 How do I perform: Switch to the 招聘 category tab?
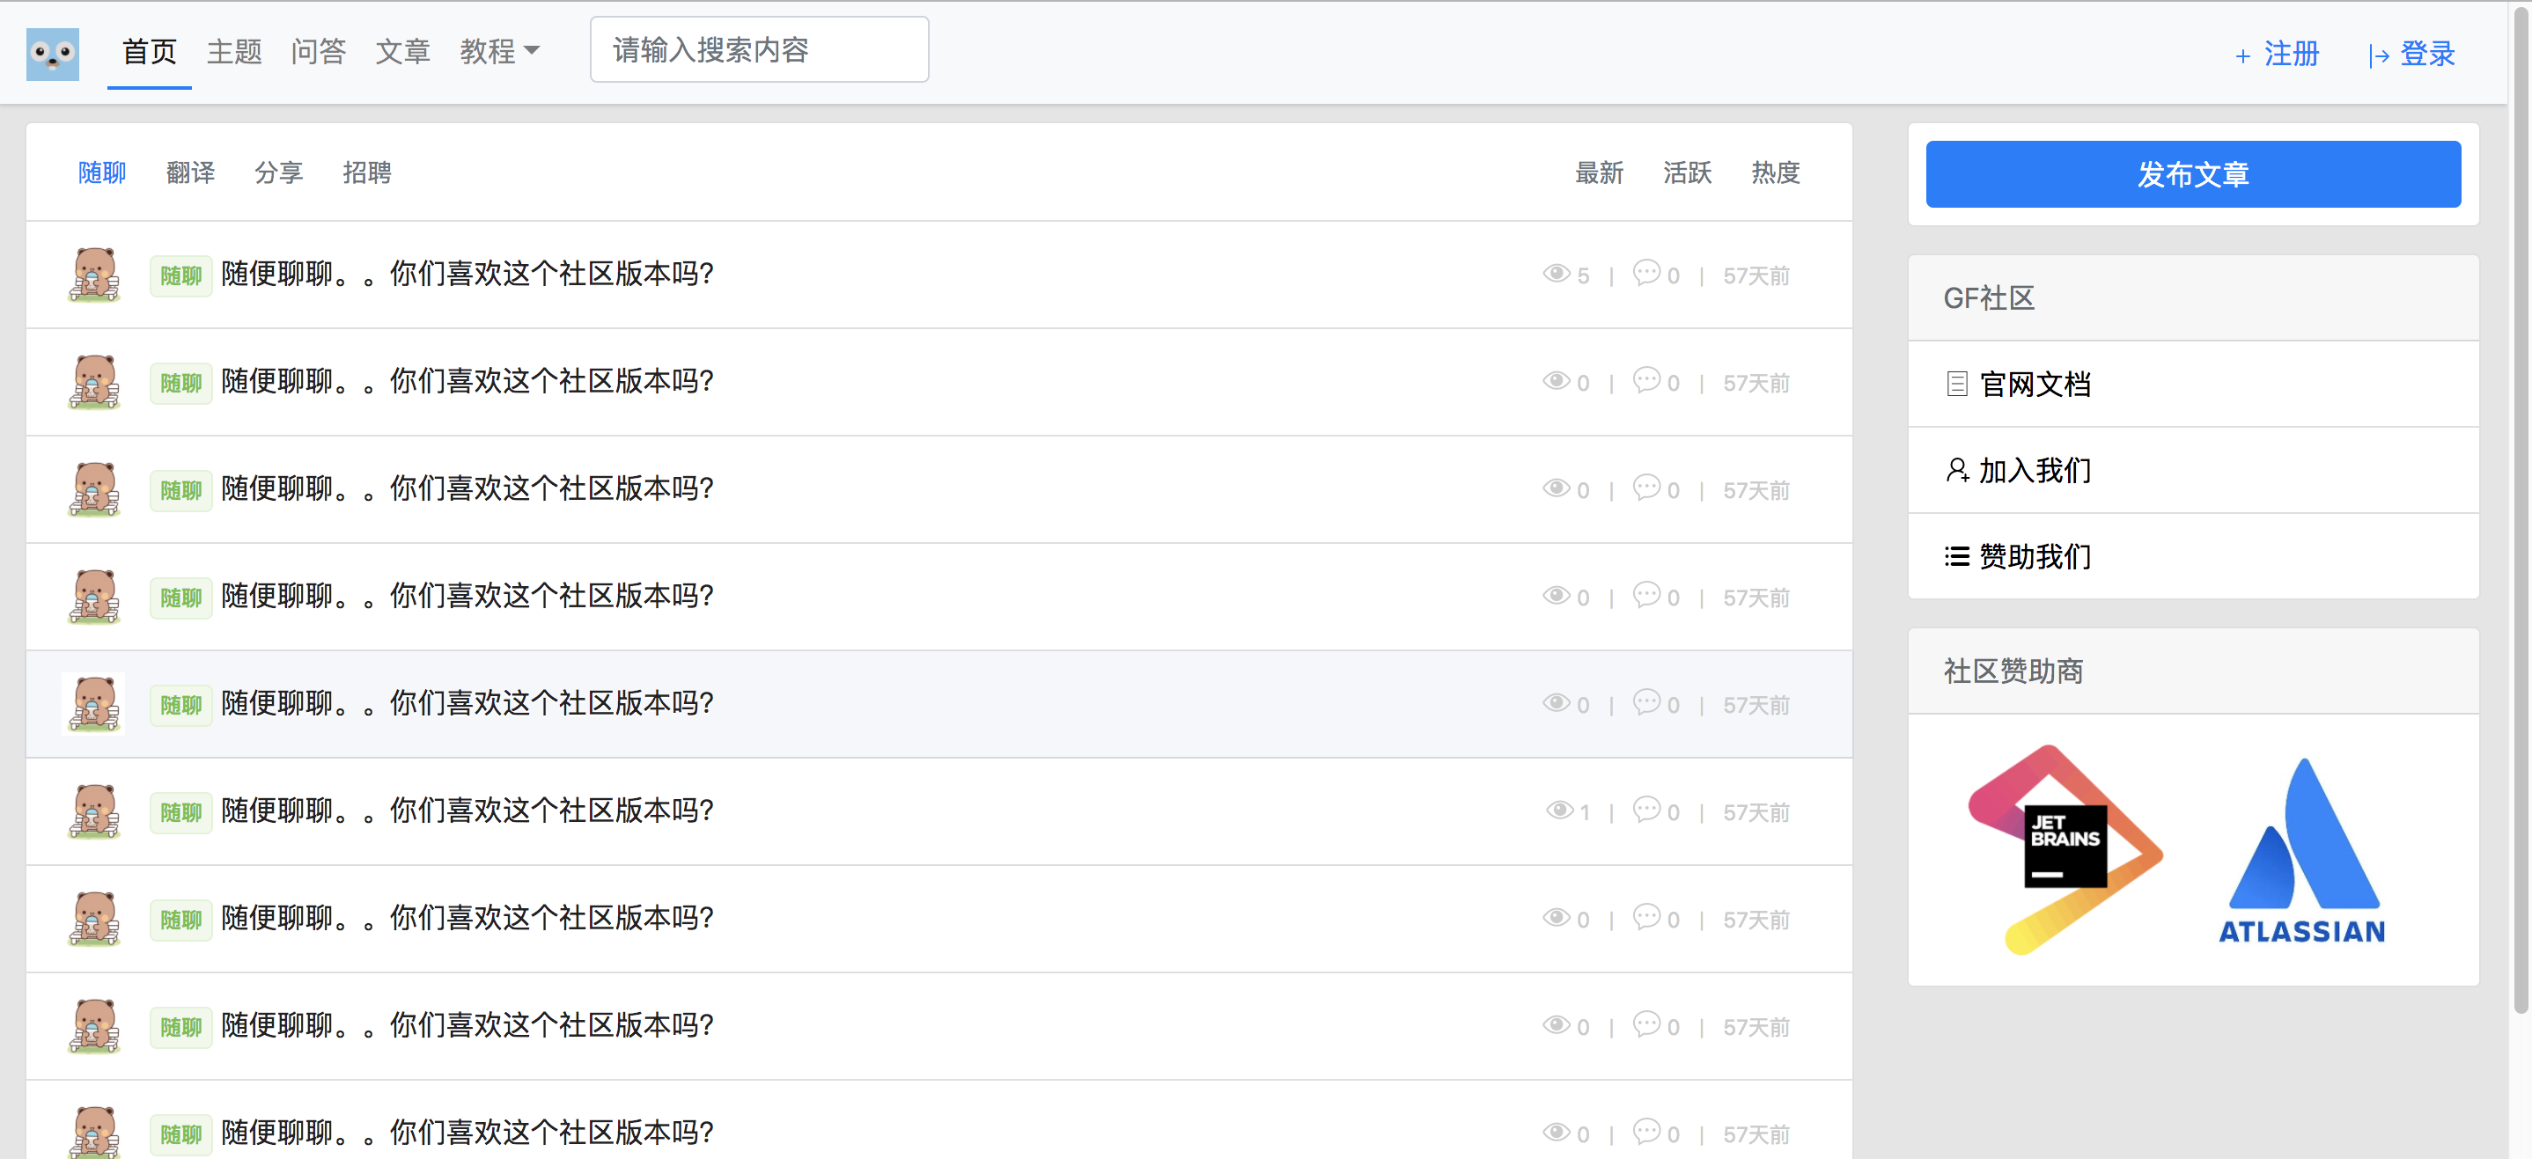click(x=366, y=172)
